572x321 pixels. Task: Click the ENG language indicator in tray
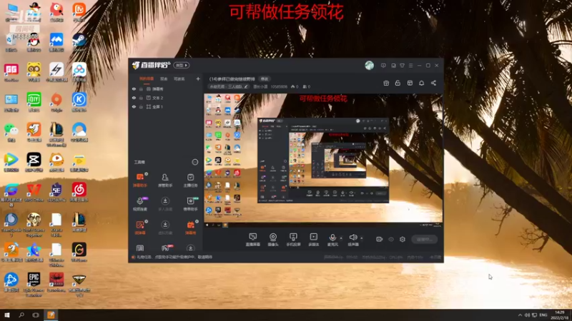[543, 315]
